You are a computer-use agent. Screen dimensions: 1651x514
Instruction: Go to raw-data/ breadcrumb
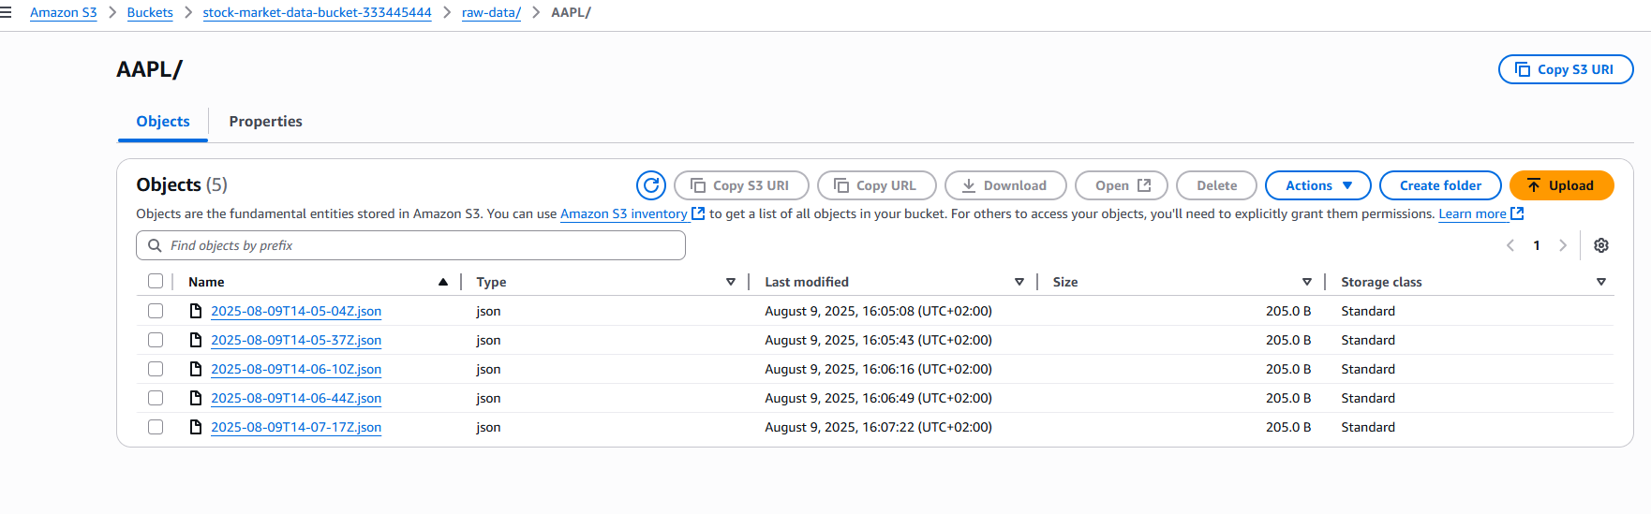pyautogui.click(x=491, y=12)
